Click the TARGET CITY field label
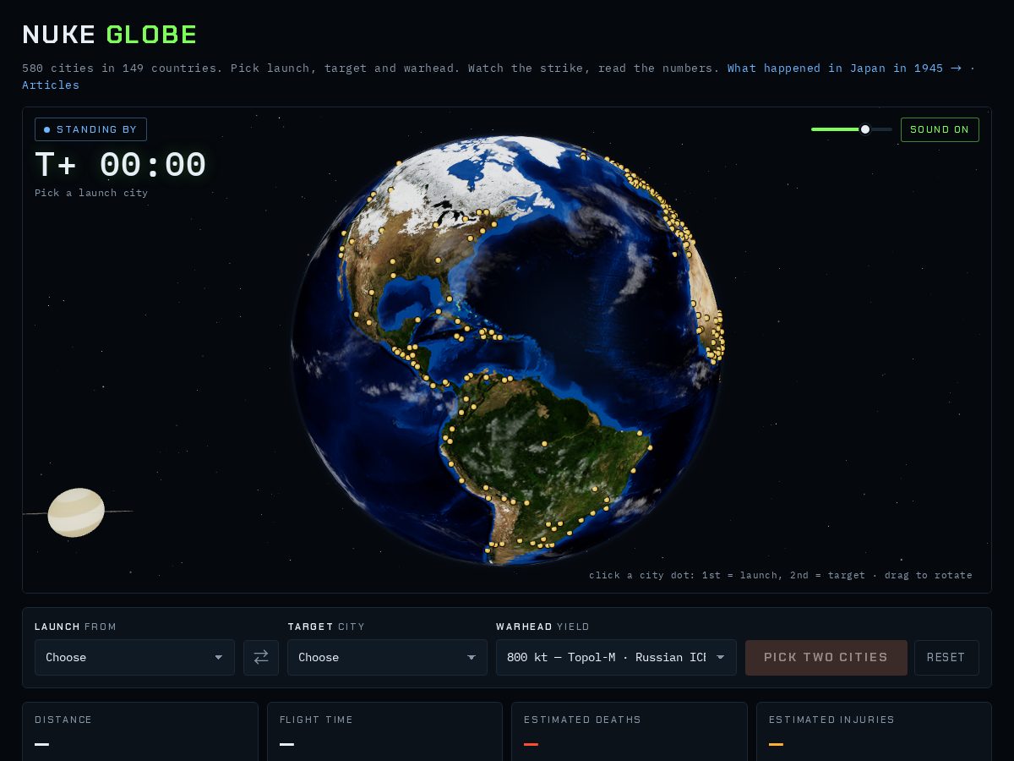The image size is (1014, 761). click(x=326, y=627)
